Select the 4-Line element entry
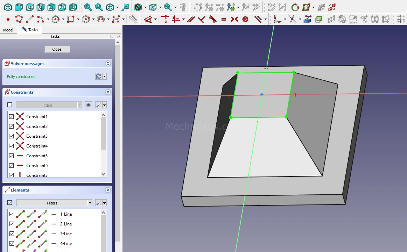407x252 pixels. pyautogui.click(x=66, y=244)
